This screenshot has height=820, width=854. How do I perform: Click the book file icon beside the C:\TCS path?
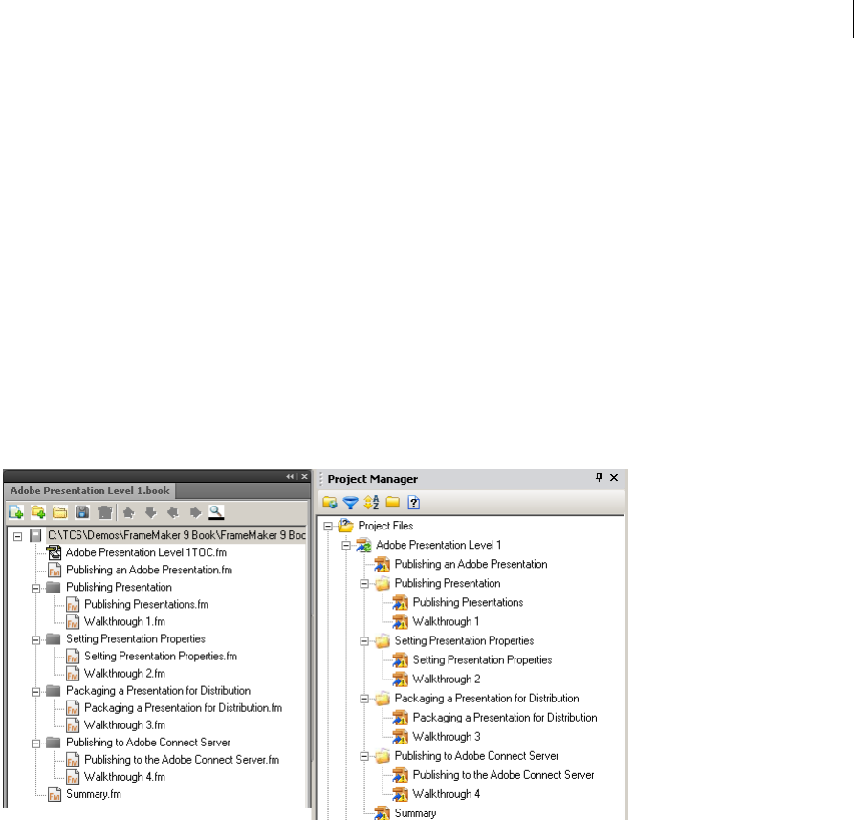pyautogui.click(x=36, y=535)
